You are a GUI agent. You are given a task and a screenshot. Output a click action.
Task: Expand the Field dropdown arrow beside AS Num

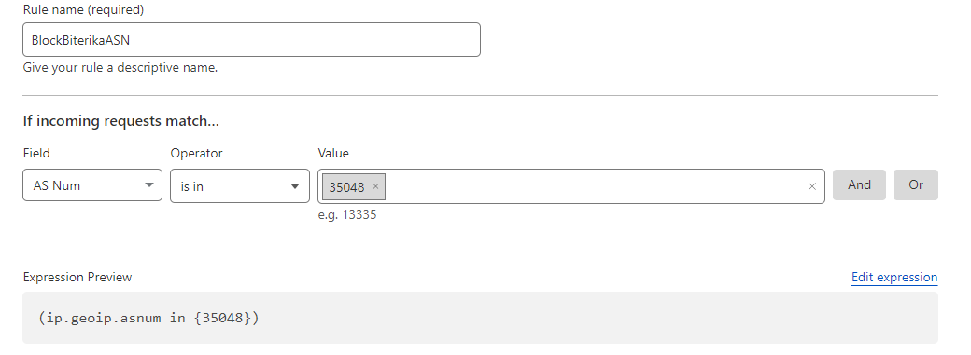[148, 185]
